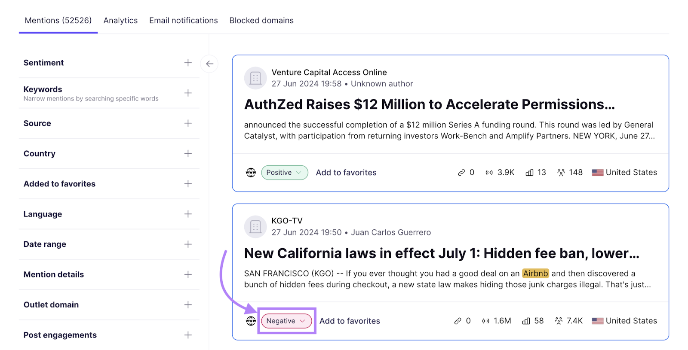Click the Email notifications tab
The width and height of the screenshot is (688, 350).
[x=183, y=20]
